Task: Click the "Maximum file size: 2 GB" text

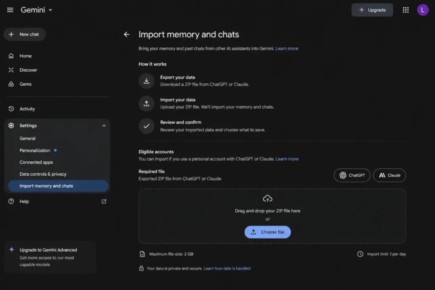Action: (x=171, y=254)
